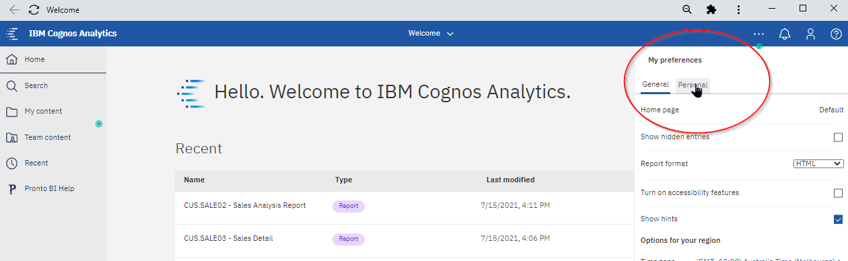
Task: Click the Default home page value
Action: [x=831, y=110]
